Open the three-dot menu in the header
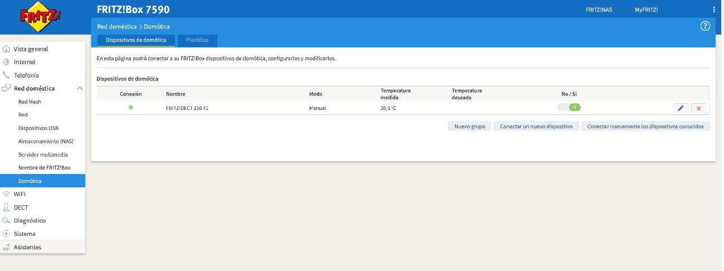This screenshot has height=271, width=724. click(x=714, y=9)
